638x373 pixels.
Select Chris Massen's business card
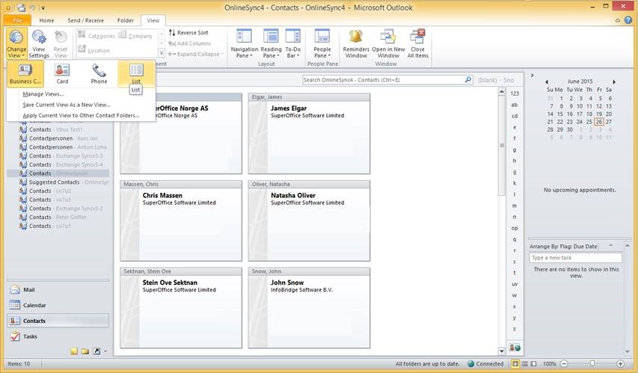(181, 221)
